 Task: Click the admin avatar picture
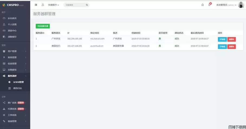click(241, 5)
